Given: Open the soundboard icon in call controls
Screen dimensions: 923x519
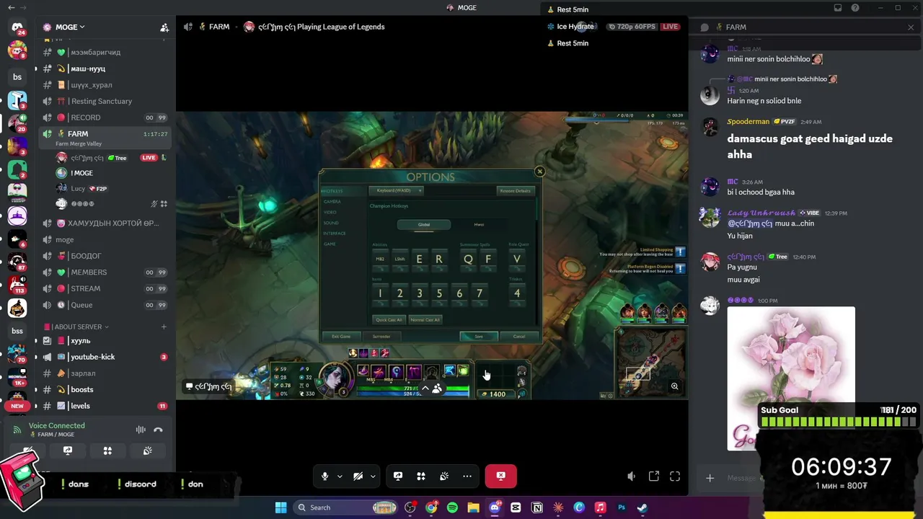Looking at the screenshot, I should tap(444, 476).
